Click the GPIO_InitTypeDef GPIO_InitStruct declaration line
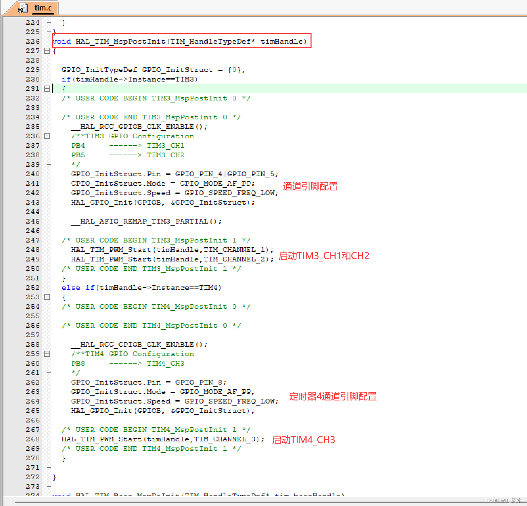The image size is (527, 506). coord(153,70)
